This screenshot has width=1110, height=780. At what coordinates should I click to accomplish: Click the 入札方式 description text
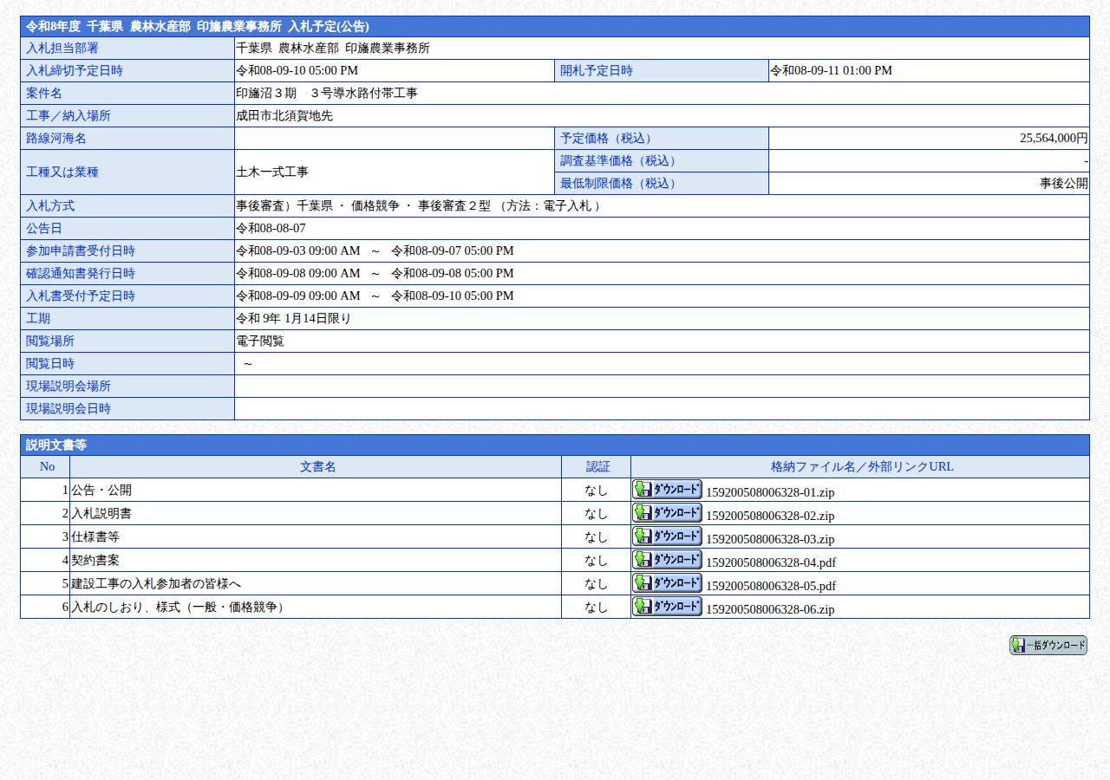coord(419,206)
